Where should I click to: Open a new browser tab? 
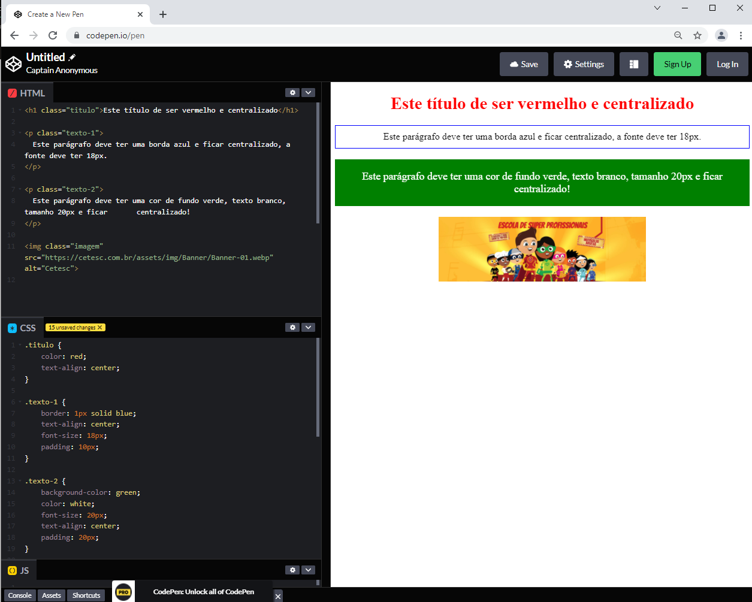(x=163, y=14)
